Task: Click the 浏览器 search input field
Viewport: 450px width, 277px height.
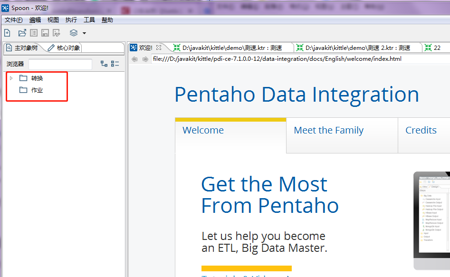Action: [60, 64]
